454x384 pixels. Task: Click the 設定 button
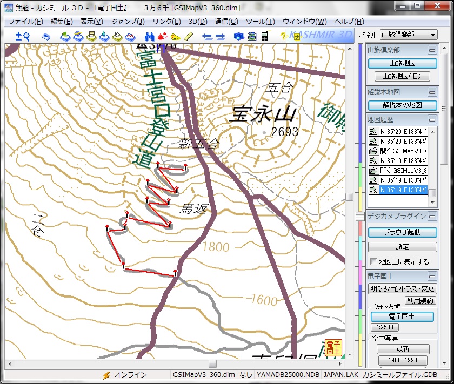(x=402, y=247)
